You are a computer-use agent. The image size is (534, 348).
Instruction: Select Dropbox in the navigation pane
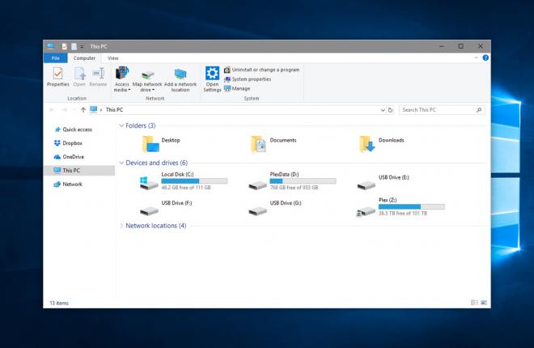[x=72, y=143]
